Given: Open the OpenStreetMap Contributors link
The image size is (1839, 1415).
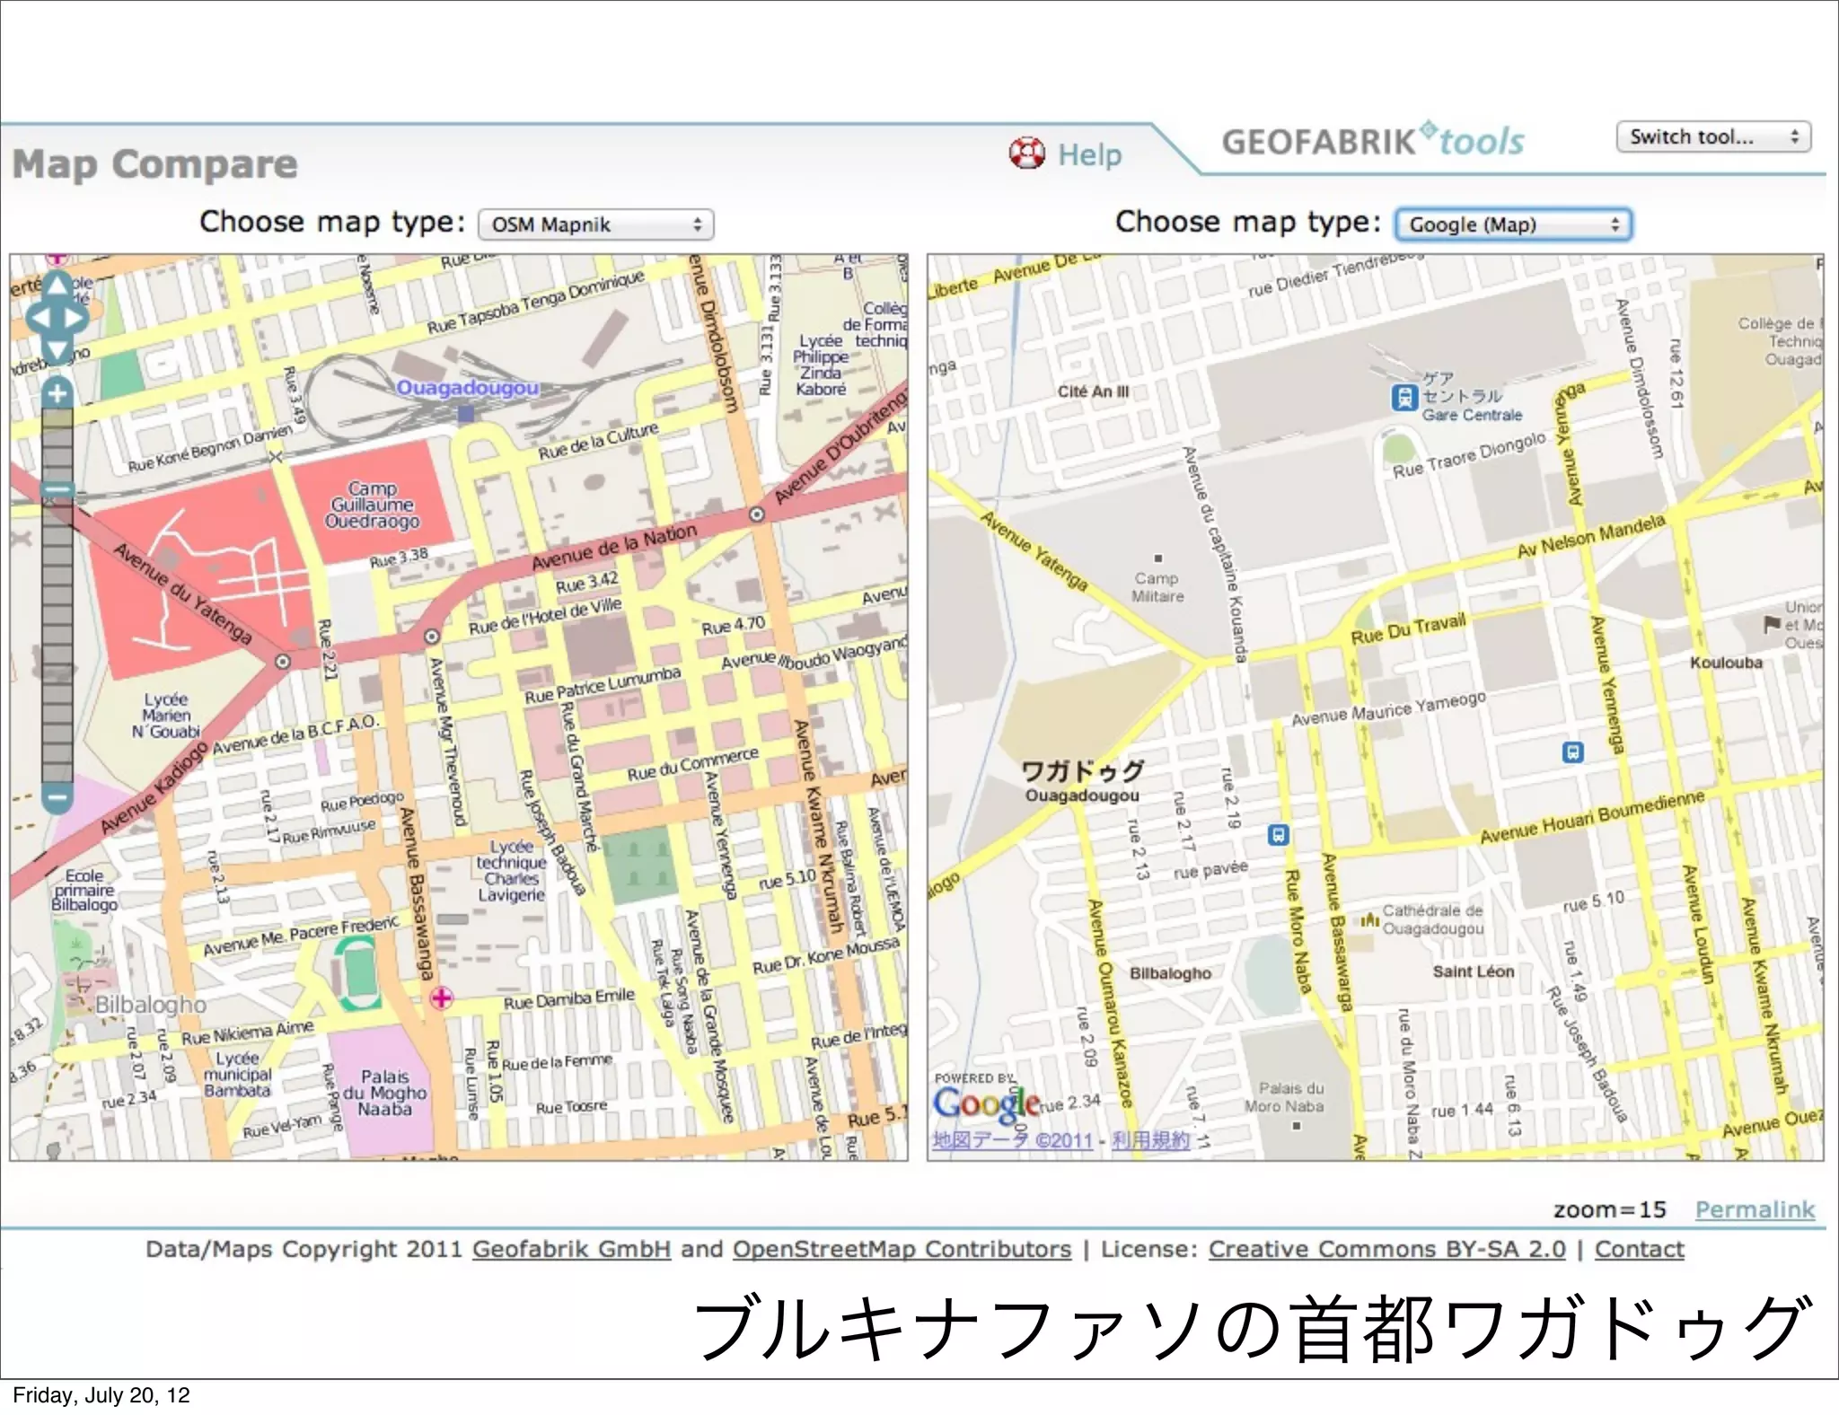Looking at the screenshot, I should coord(902,1249).
